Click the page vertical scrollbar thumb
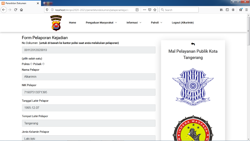The height and width of the screenshot is (141, 250). click(248, 31)
